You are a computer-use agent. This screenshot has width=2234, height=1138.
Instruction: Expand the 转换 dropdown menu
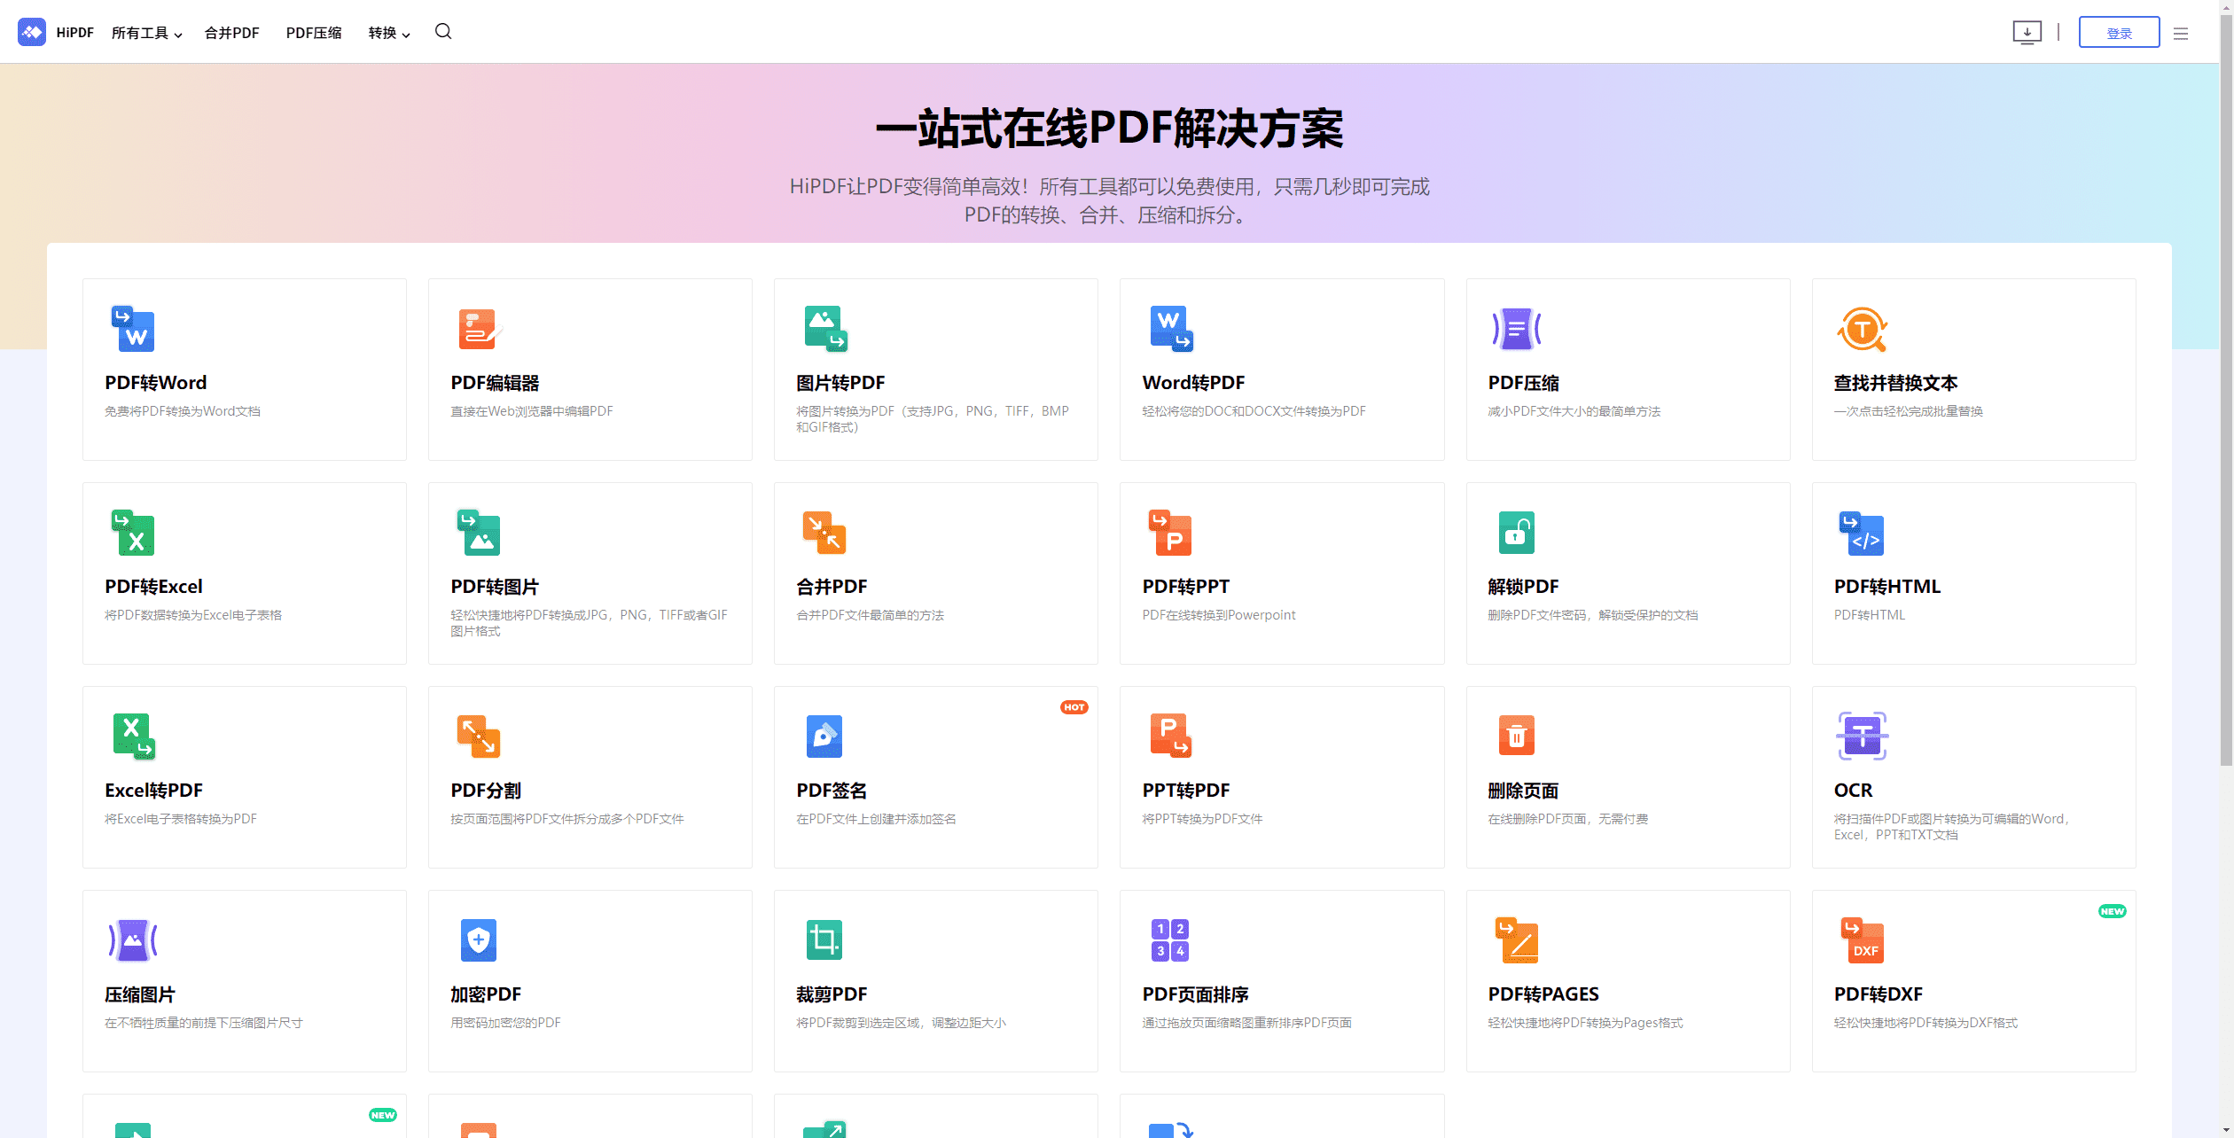coord(389,33)
